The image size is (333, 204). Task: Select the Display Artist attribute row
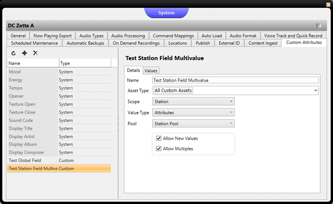(59, 136)
